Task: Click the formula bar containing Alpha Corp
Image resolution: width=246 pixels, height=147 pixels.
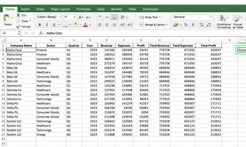Action: pos(146,33)
